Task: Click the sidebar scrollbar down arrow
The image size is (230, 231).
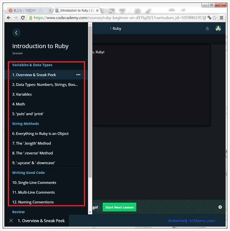Action: 90,212
